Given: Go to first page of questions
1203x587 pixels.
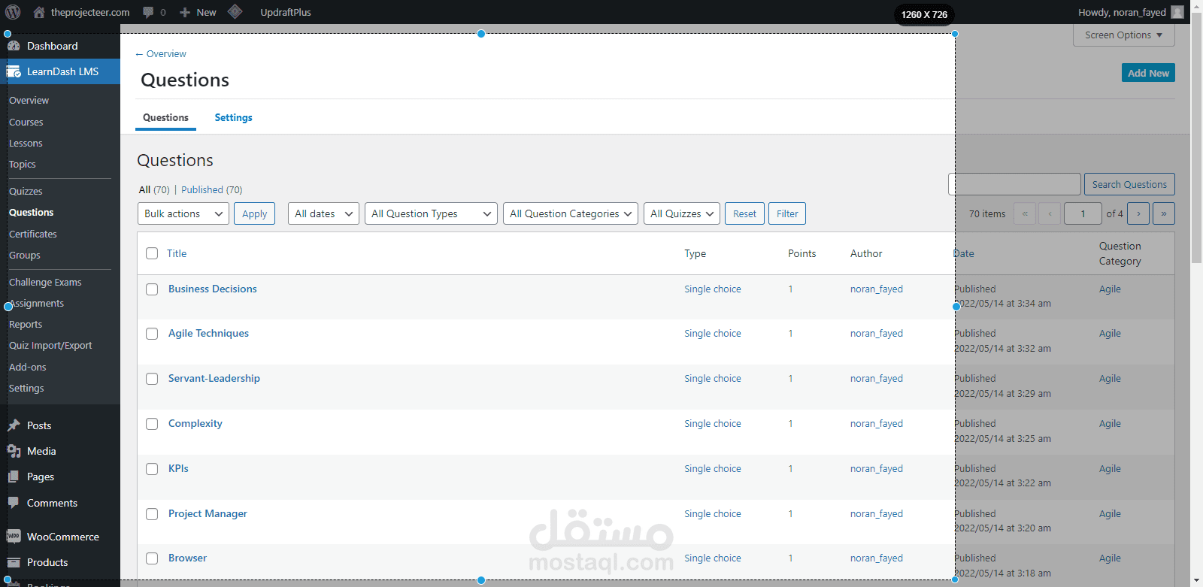Looking at the screenshot, I should coord(1025,213).
